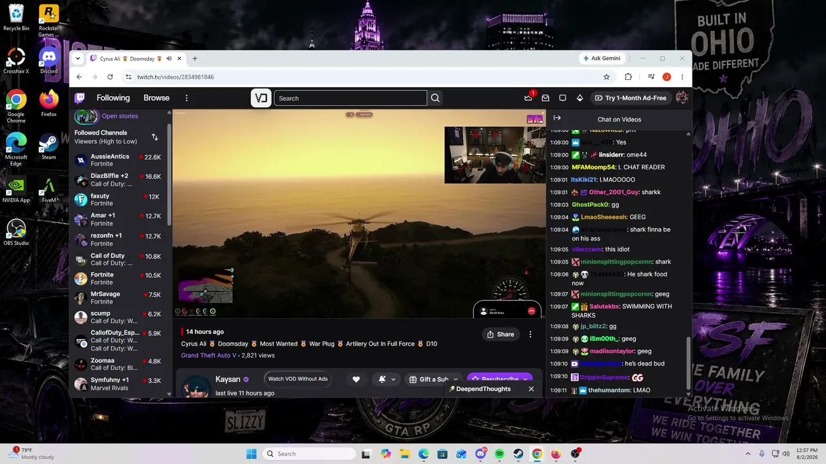Open the Steam desktop shortcut

[48, 146]
